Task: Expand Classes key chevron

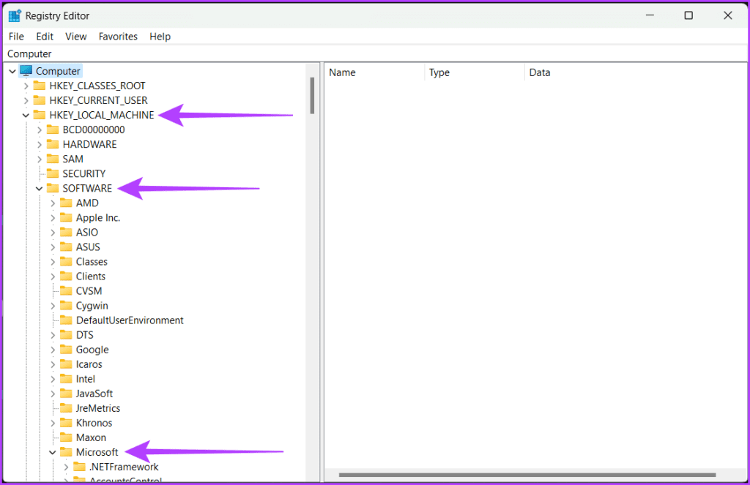Action: click(x=53, y=262)
